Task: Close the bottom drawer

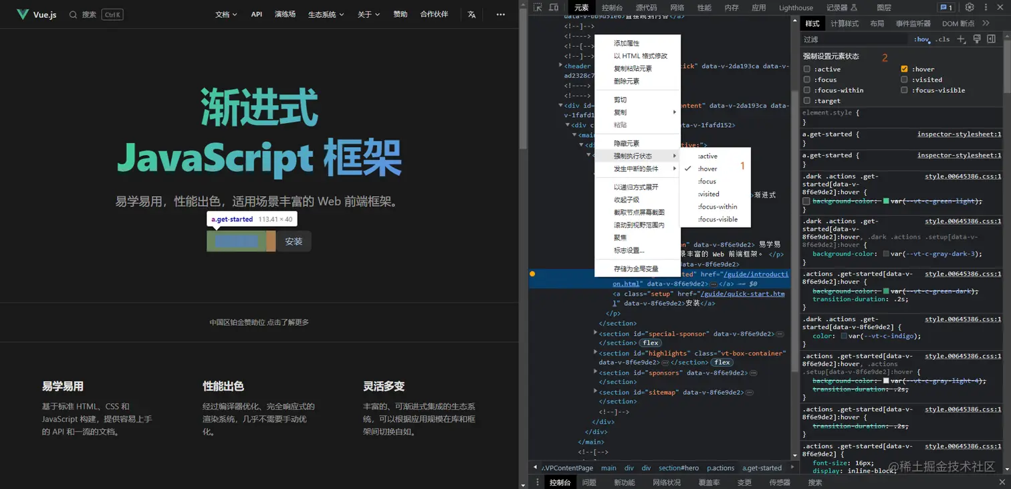Action: click(x=1001, y=482)
